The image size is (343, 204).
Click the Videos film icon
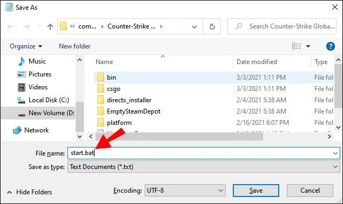tap(22, 87)
